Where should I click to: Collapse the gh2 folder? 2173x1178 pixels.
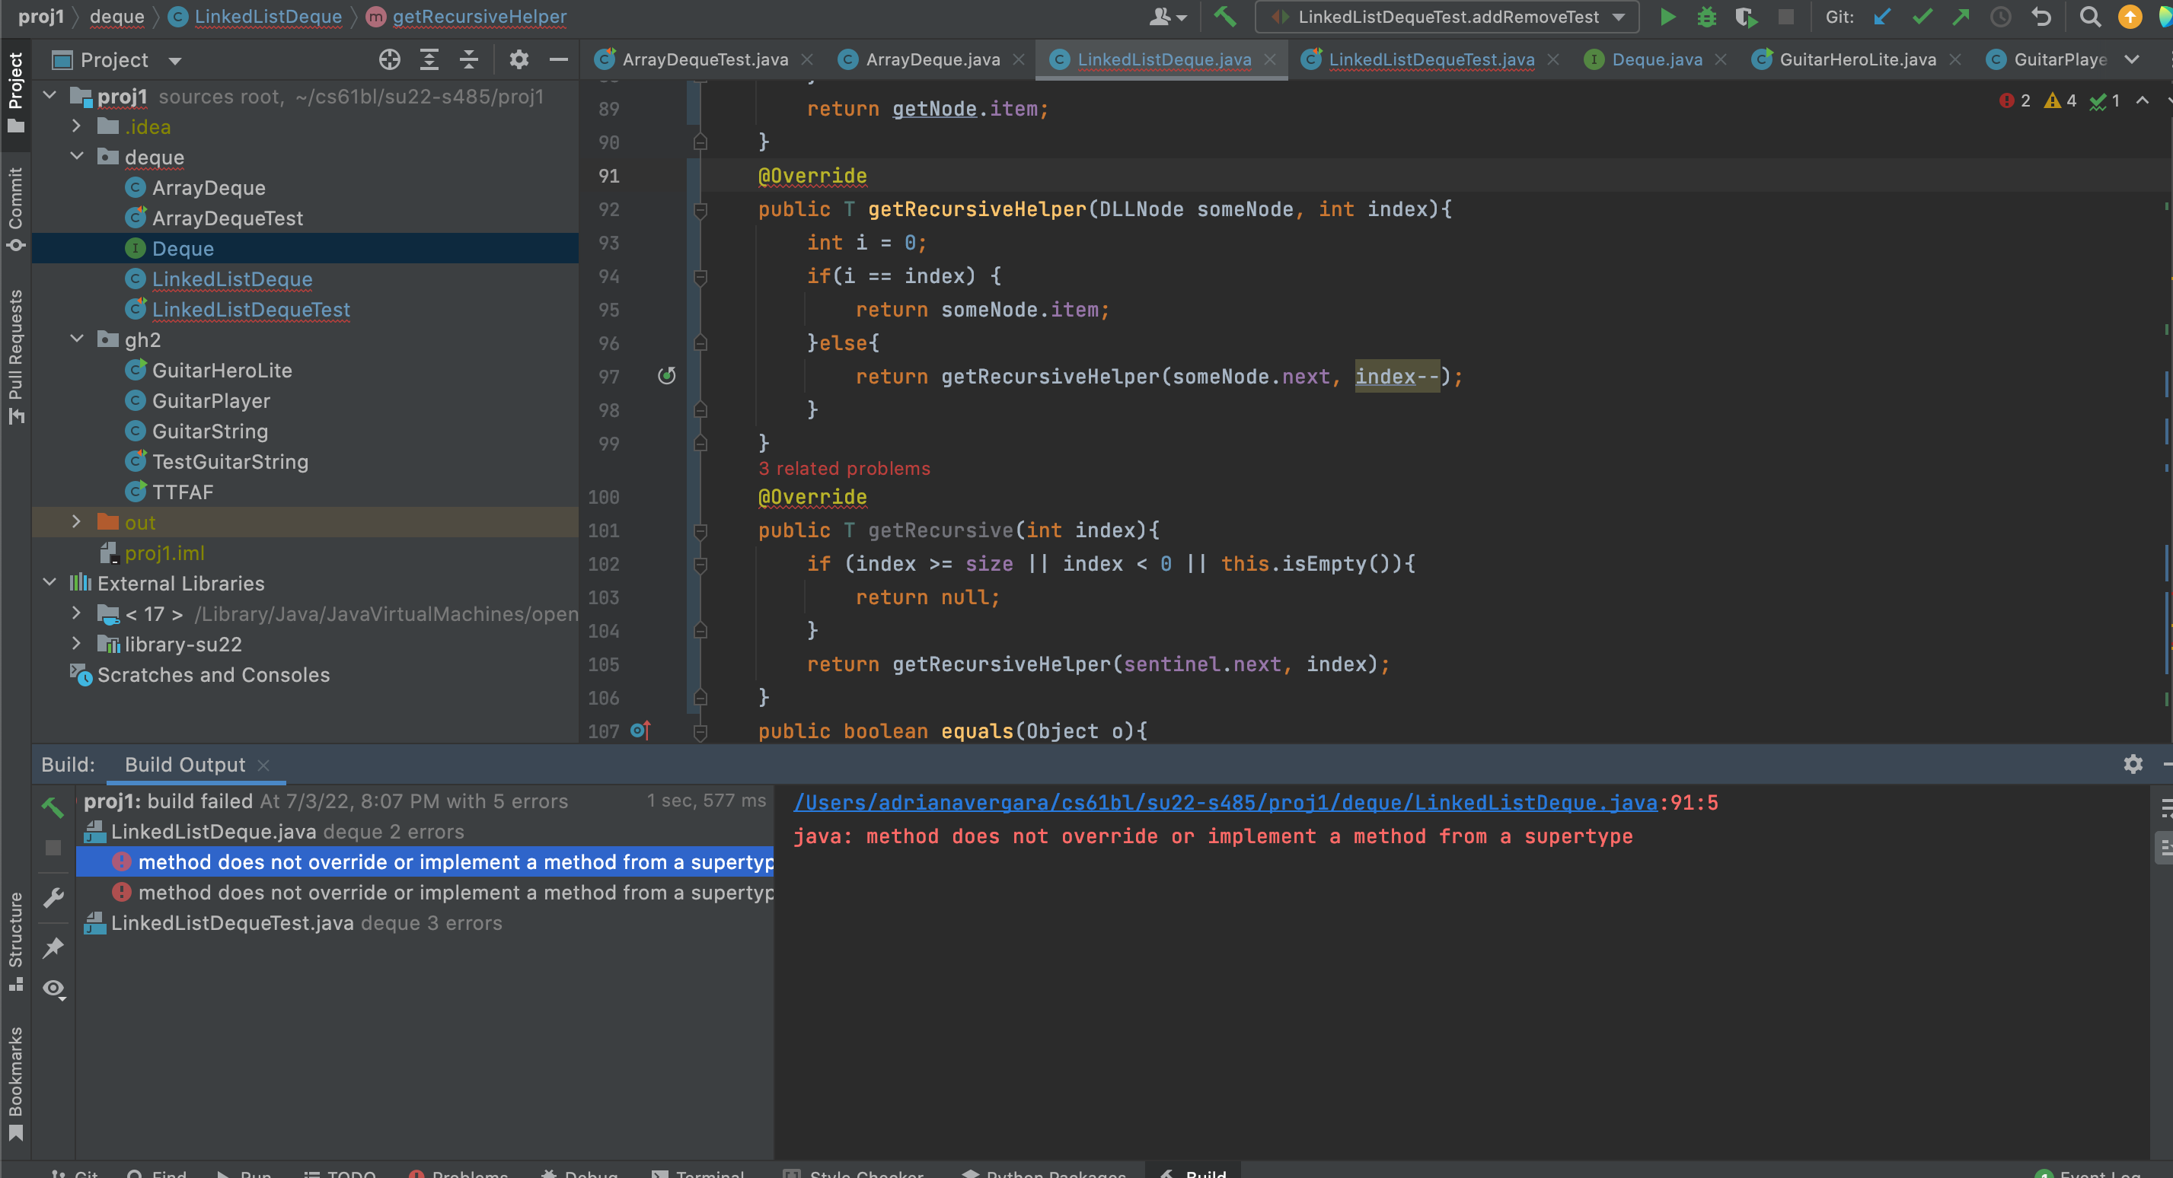(x=77, y=339)
